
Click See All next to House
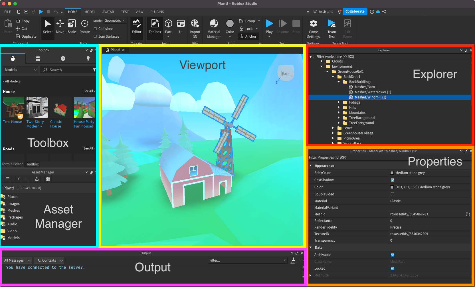pos(89,91)
